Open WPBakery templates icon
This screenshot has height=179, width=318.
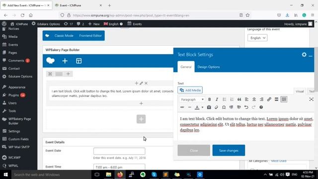coord(79,61)
